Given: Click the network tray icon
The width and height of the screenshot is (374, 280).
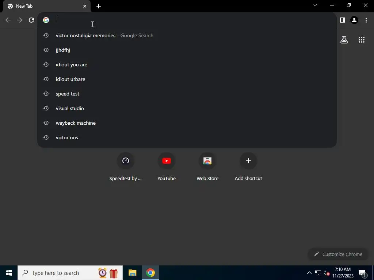Looking at the screenshot, I should pyautogui.click(x=318, y=273).
